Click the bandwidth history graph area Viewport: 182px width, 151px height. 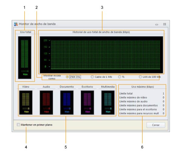(101, 55)
